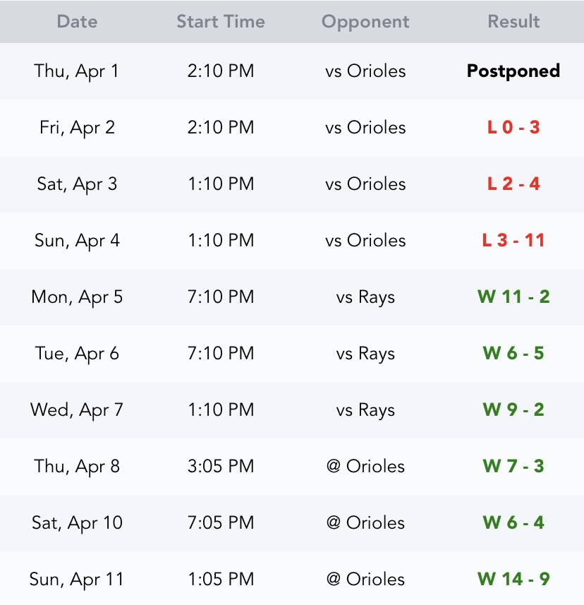Viewport: 584px width, 605px height.
Task: Open the L 3 - 11 game result
Action: 513,240
